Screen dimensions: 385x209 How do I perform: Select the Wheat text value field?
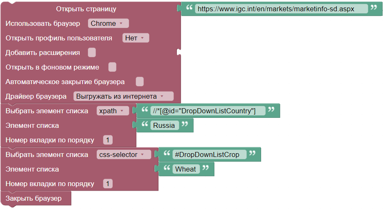coord(186,169)
